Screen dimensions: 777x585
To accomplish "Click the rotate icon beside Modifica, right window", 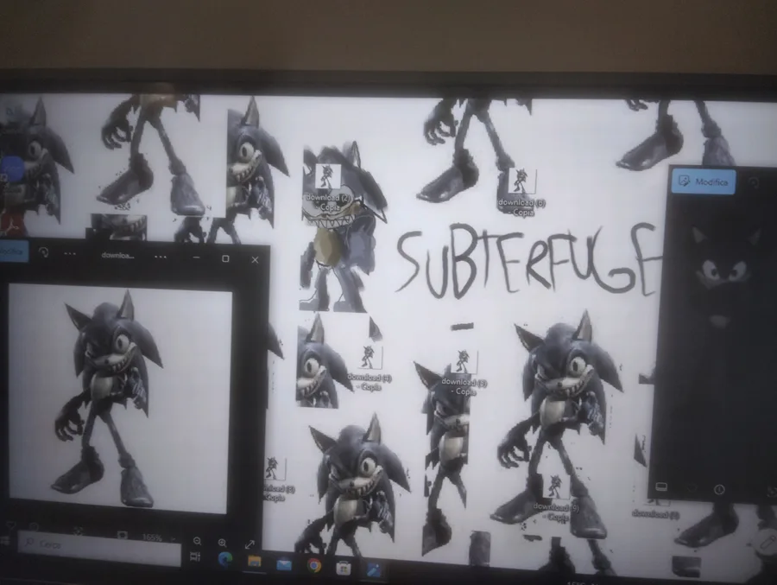I will (754, 182).
